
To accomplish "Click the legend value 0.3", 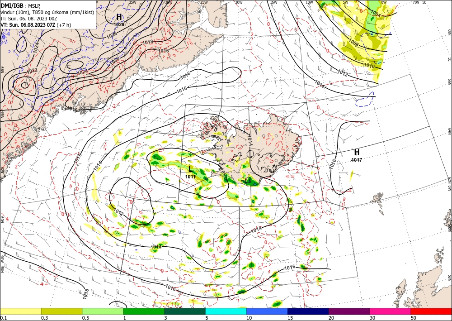I will [x=44, y=318].
